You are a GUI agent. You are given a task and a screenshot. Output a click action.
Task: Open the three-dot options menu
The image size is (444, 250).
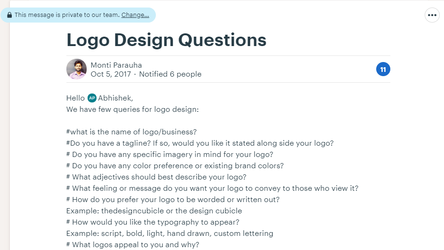click(x=432, y=15)
